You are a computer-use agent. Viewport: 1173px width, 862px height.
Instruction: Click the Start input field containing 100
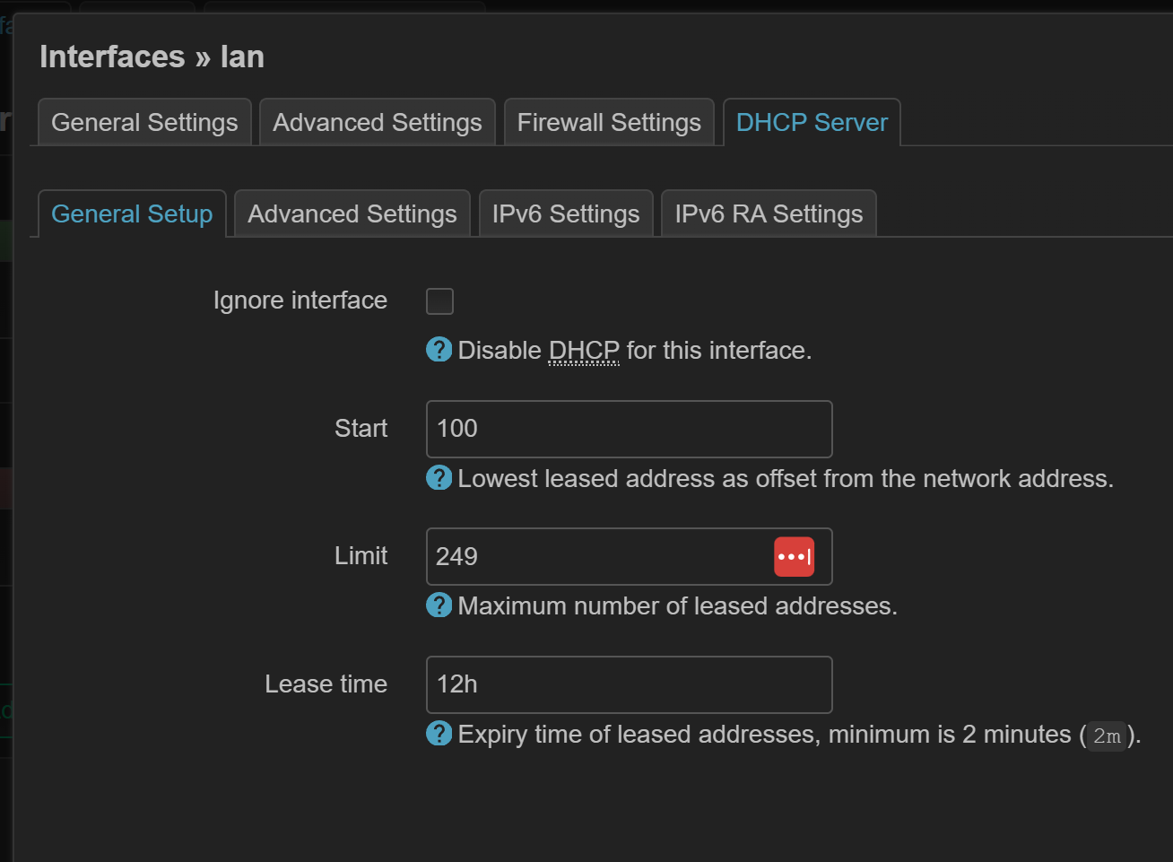coord(628,429)
